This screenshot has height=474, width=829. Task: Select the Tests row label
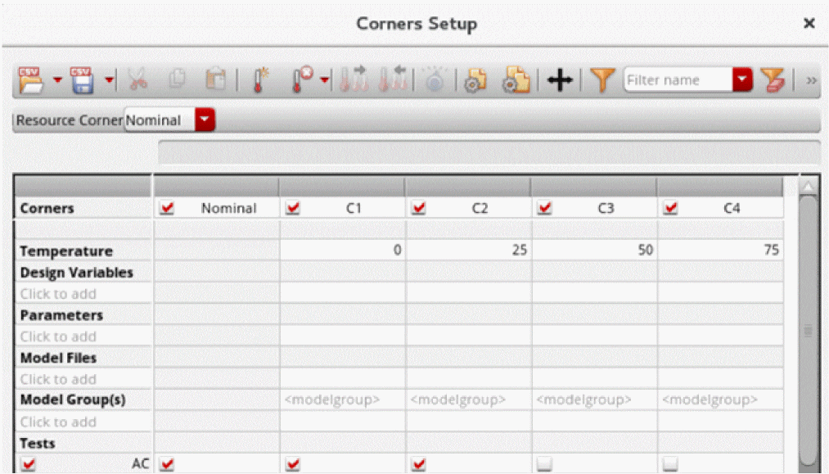pyautogui.click(x=38, y=444)
